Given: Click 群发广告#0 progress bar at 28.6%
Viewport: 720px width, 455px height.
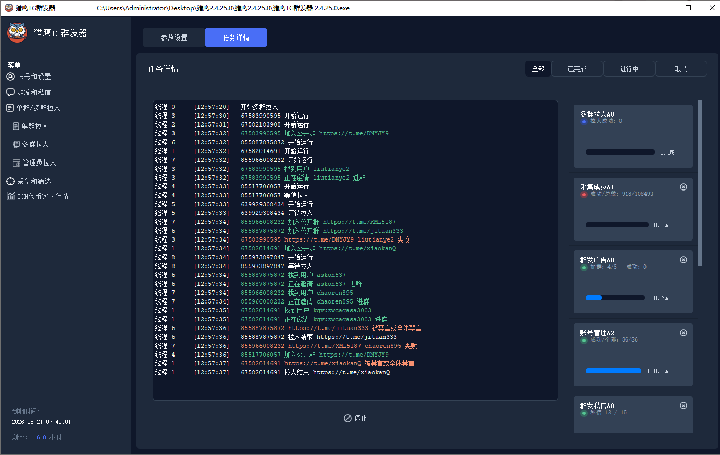Looking at the screenshot, I should (615, 298).
